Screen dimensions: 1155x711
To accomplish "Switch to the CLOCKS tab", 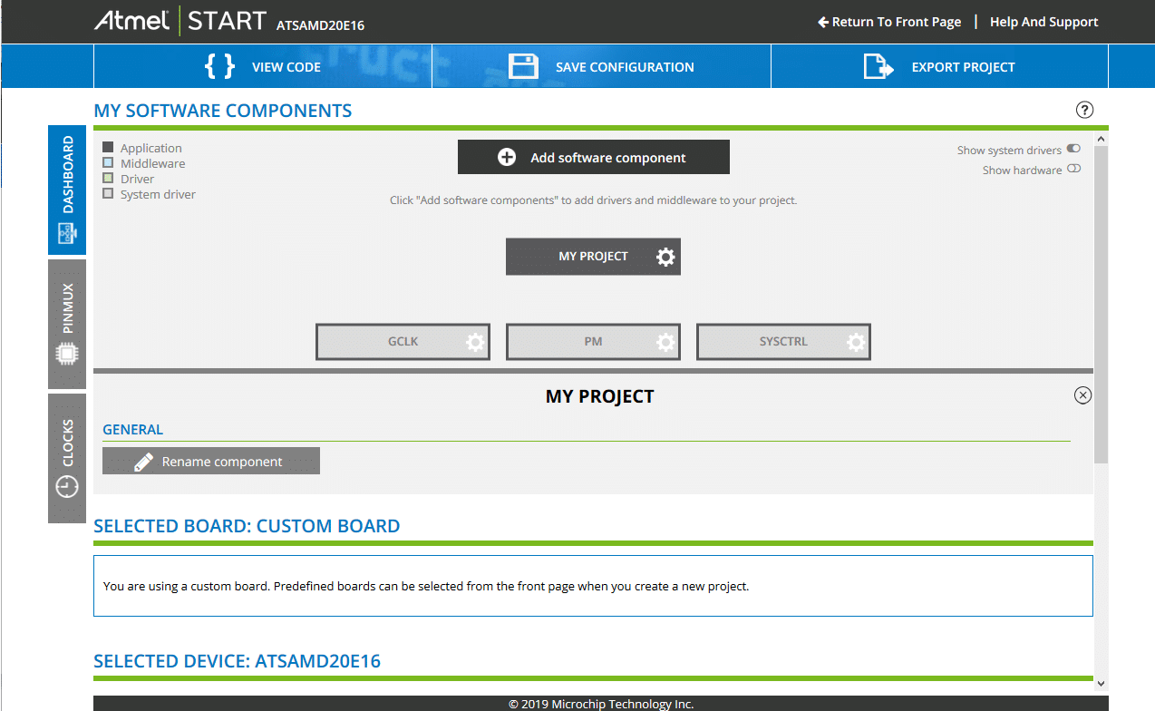I will point(67,458).
